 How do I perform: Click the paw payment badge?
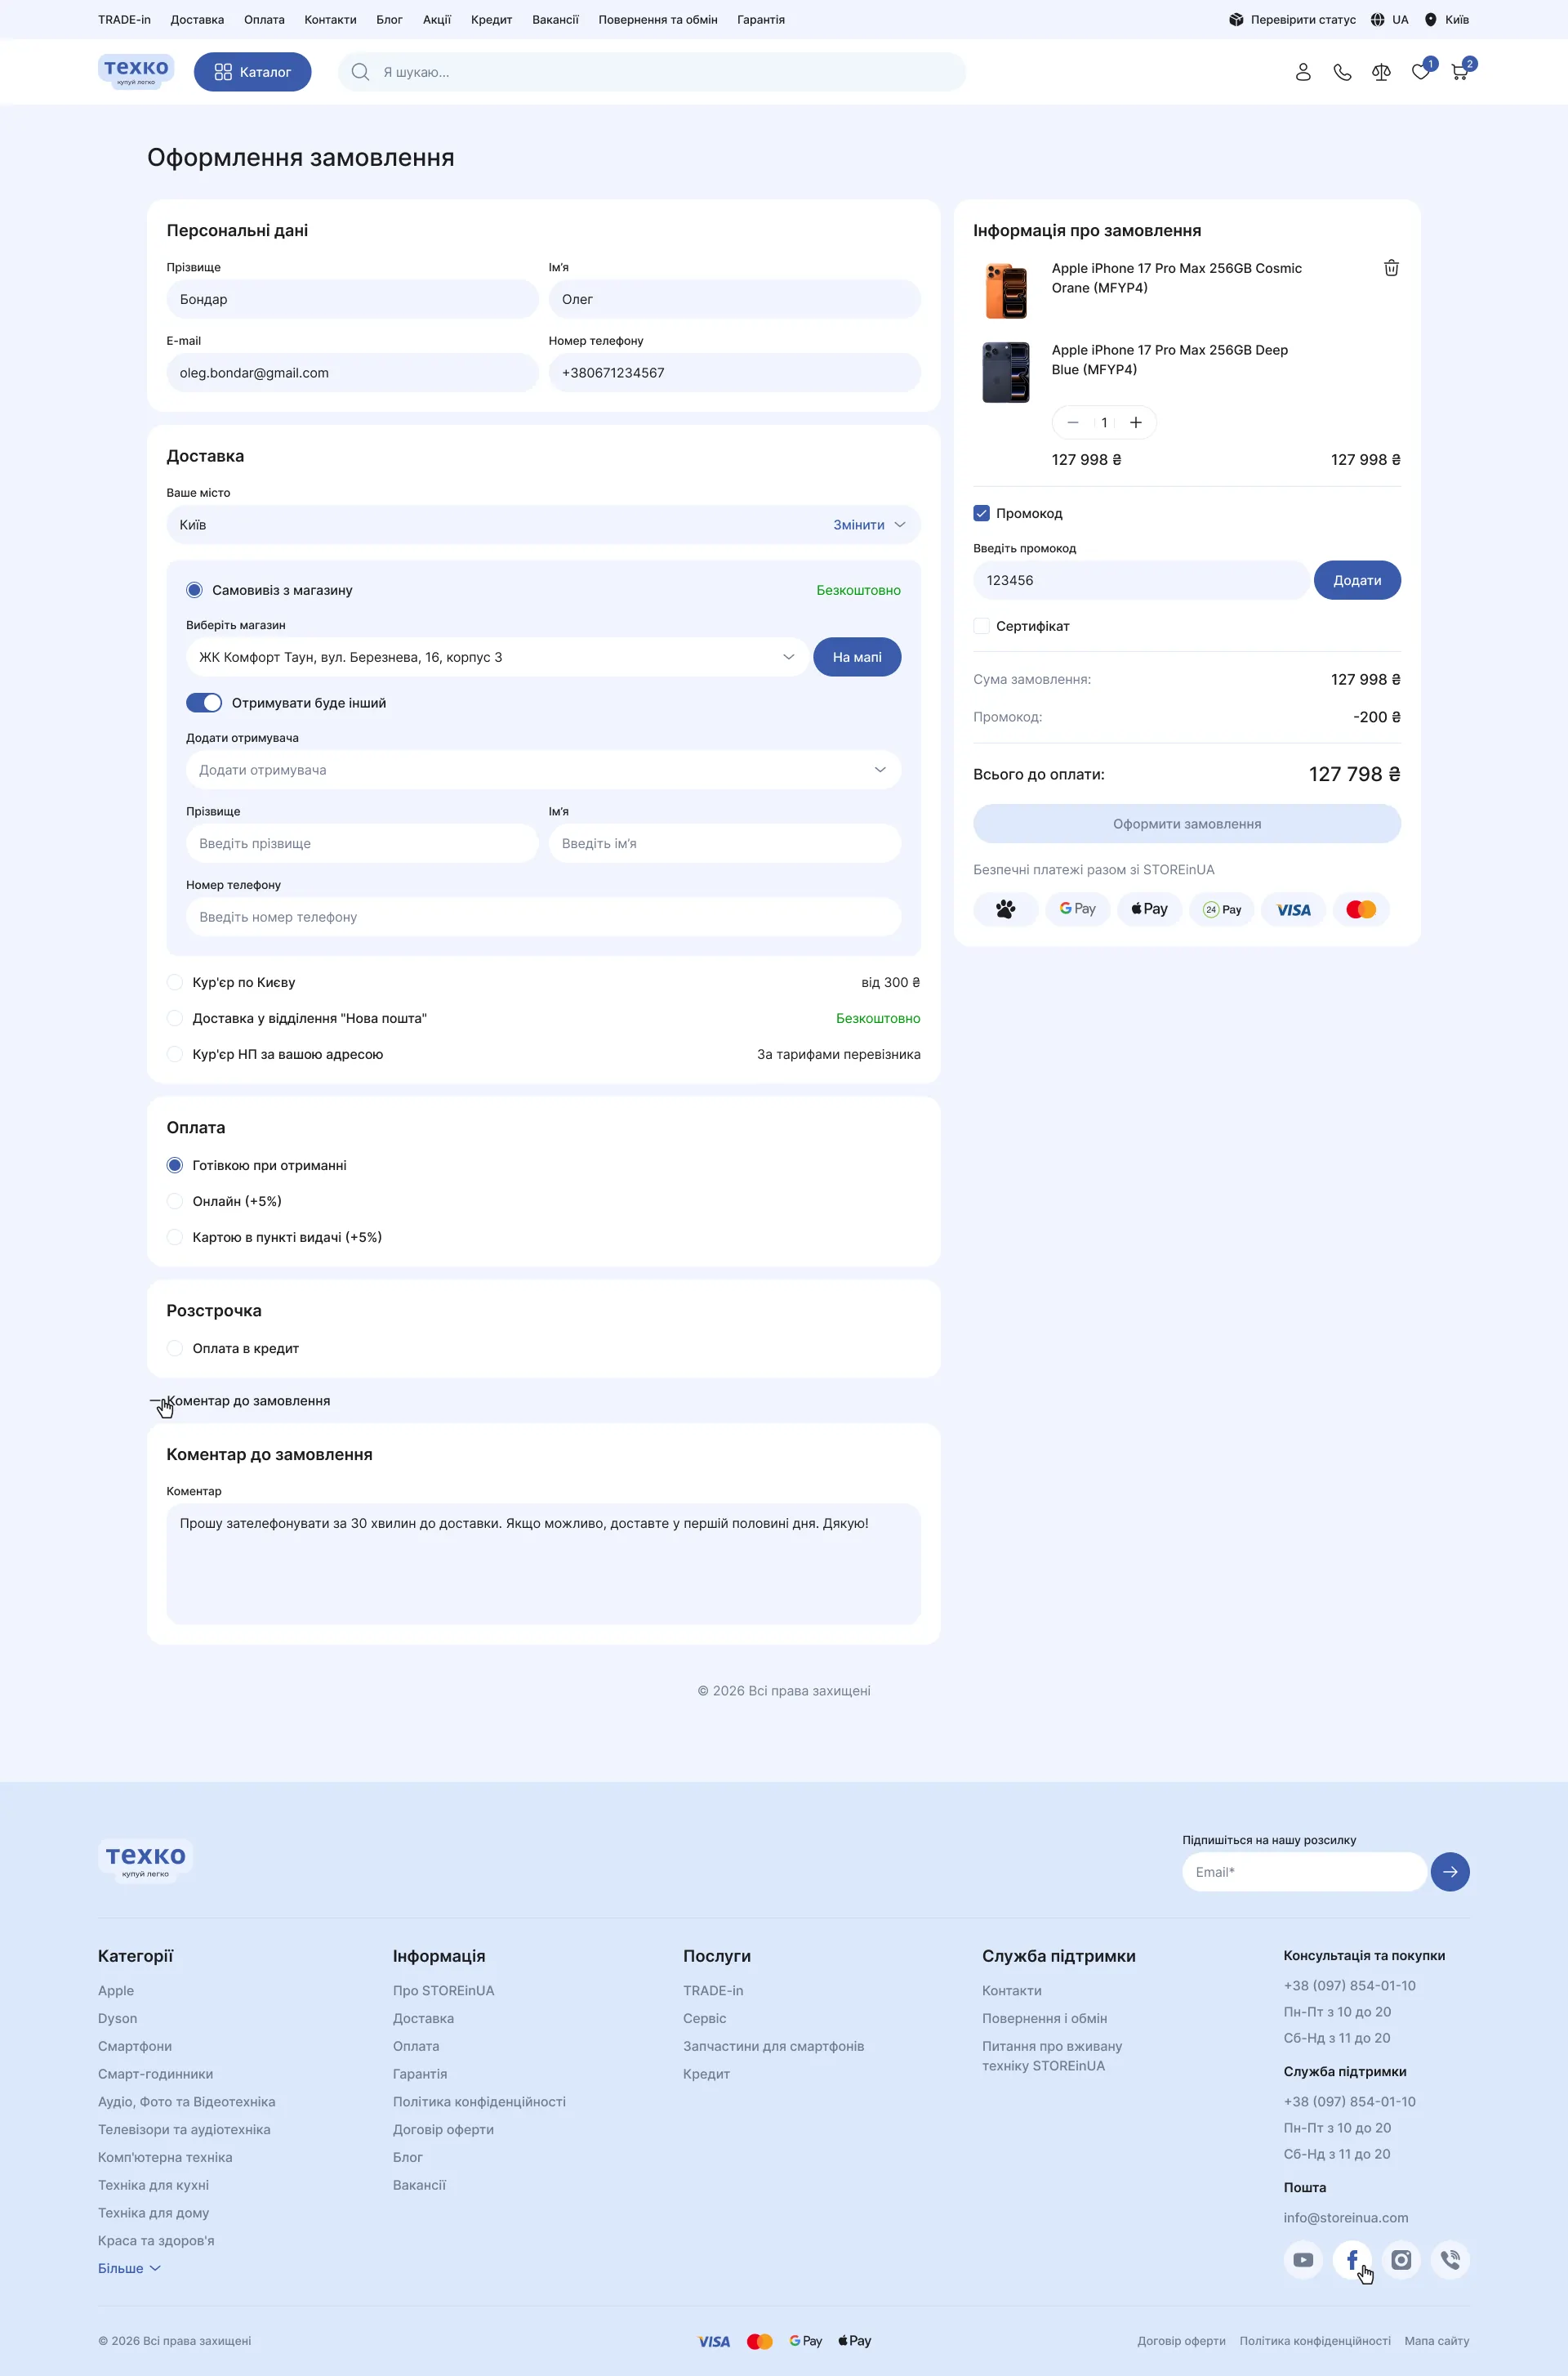tap(1005, 909)
